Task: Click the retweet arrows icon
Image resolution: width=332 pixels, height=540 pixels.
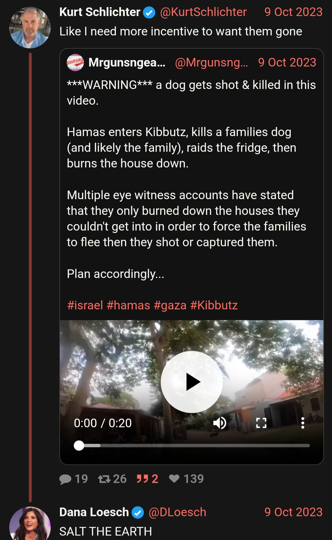Action: point(104,479)
